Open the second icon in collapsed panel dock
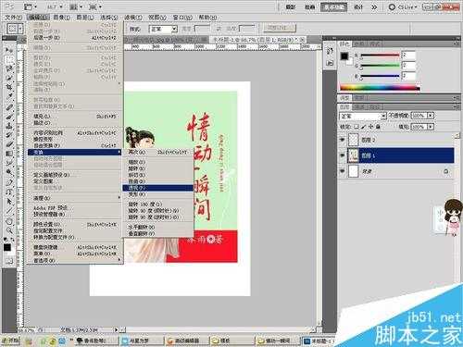This screenshot has width=463, height=347. [330, 63]
